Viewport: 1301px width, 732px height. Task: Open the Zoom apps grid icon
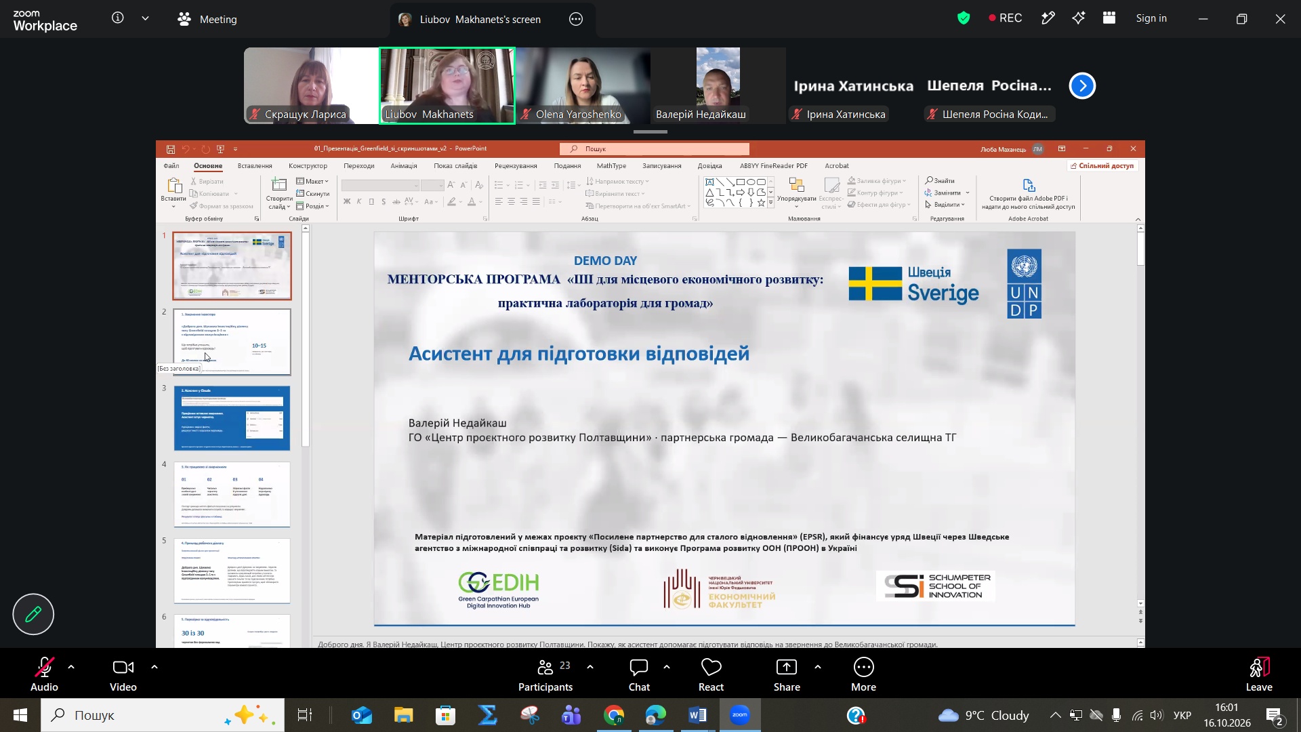(x=1109, y=19)
